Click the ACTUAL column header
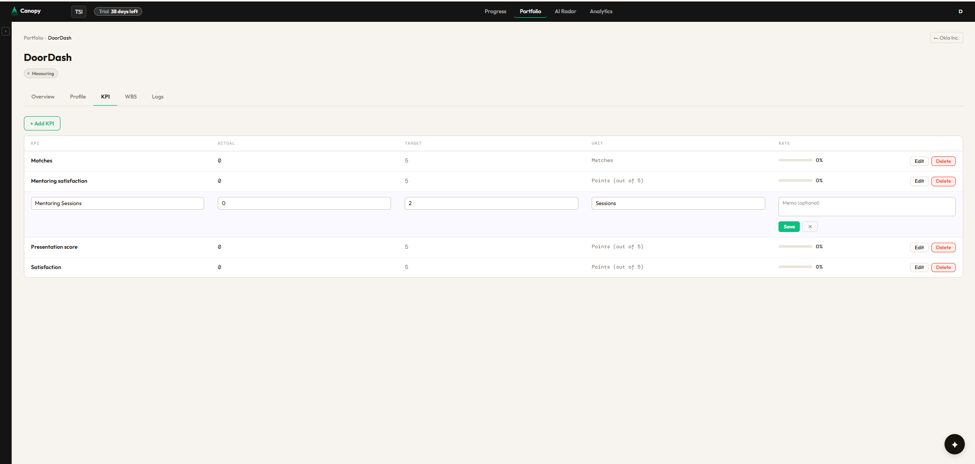Screen dimensions: 975x464 pyautogui.click(x=226, y=144)
